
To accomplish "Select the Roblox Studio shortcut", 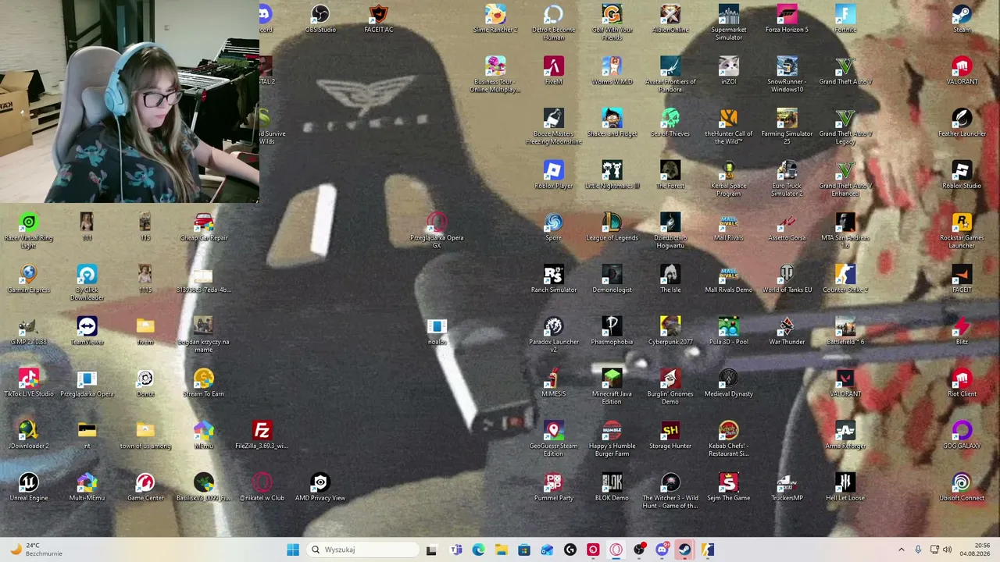I will coord(962,175).
